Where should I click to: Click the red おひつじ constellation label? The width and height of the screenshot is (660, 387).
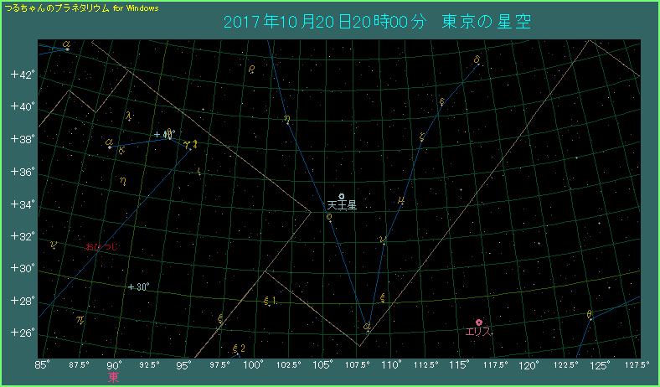[x=102, y=247]
